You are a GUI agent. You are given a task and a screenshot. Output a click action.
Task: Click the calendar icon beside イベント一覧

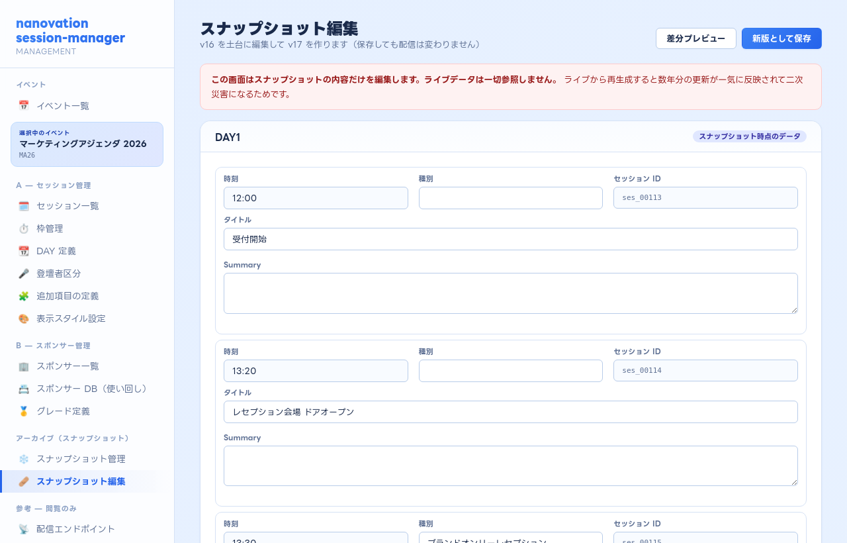(24, 105)
